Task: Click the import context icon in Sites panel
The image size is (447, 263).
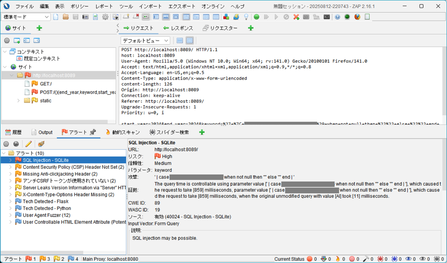Action: point(27,41)
